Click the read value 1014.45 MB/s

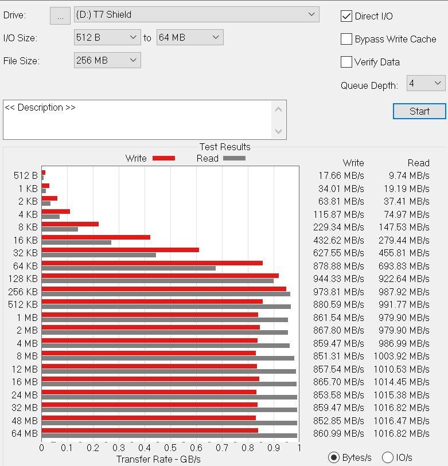(402, 382)
